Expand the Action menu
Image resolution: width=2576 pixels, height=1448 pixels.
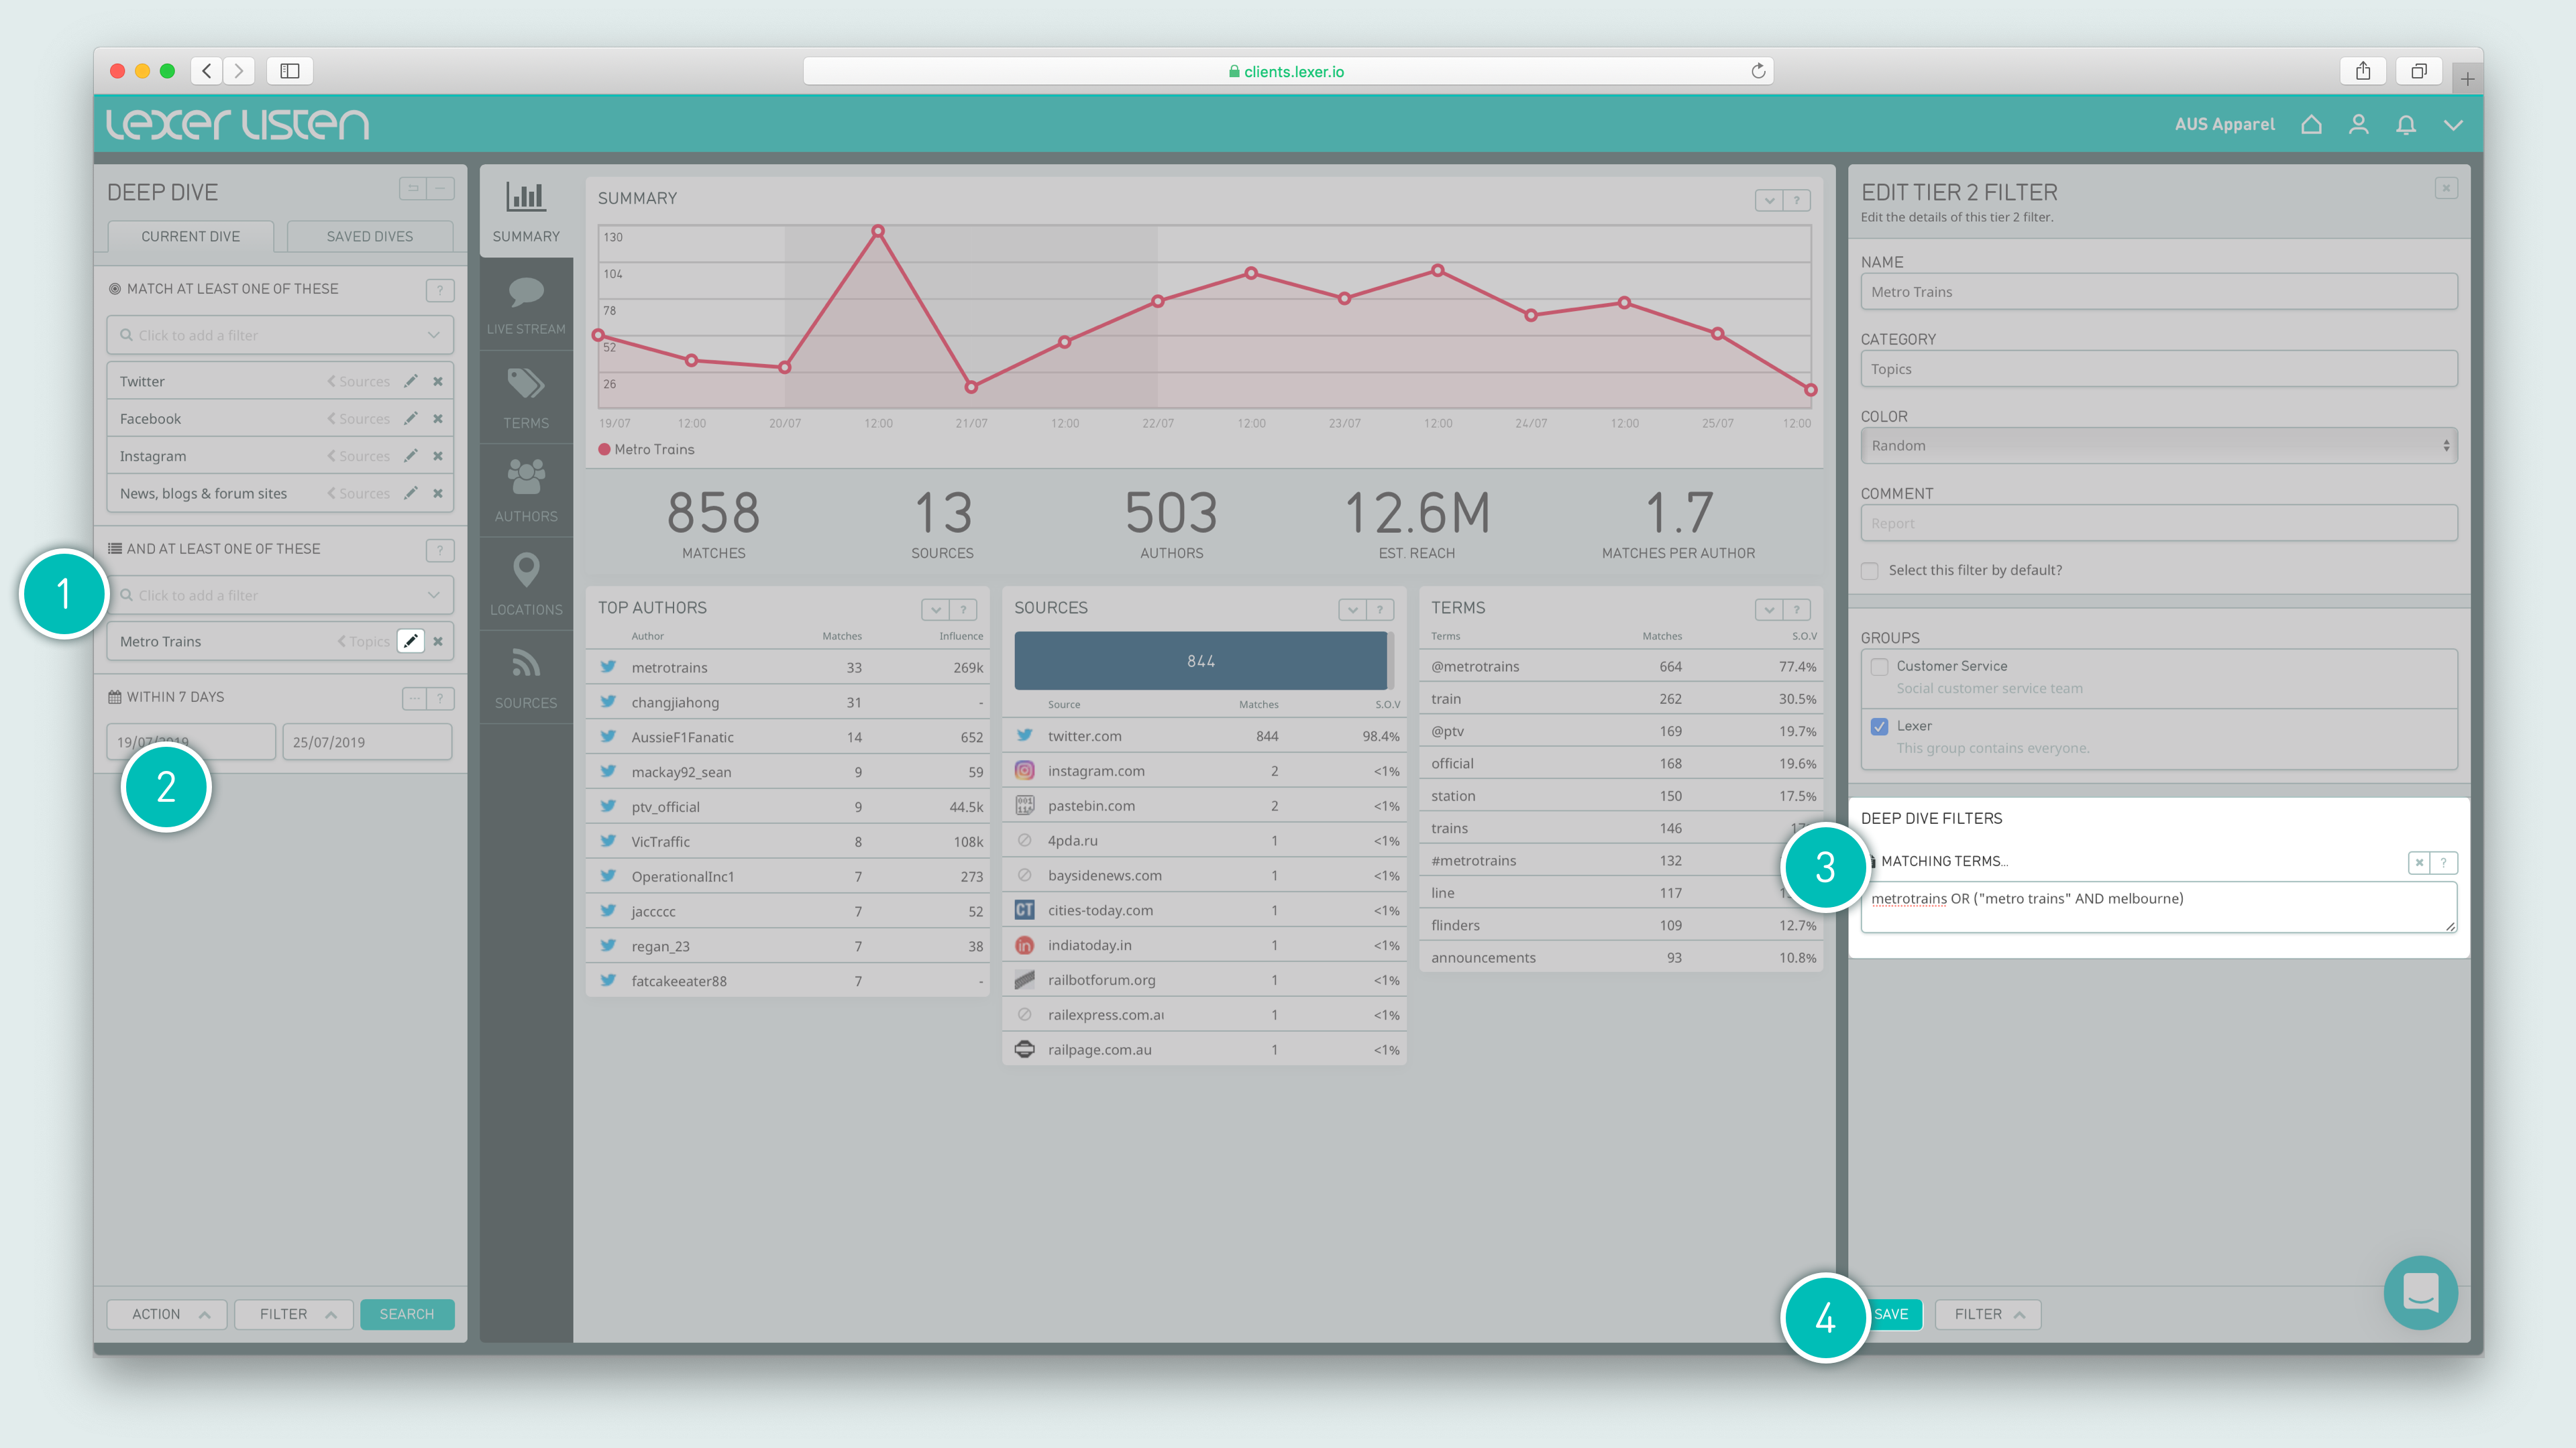coord(168,1314)
